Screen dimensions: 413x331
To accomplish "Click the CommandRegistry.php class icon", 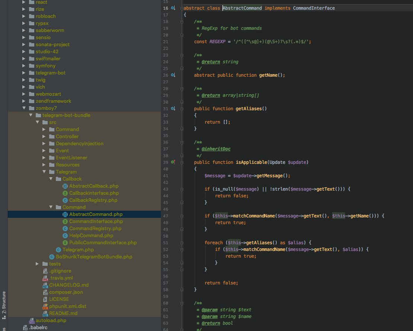I will coord(65,229).
